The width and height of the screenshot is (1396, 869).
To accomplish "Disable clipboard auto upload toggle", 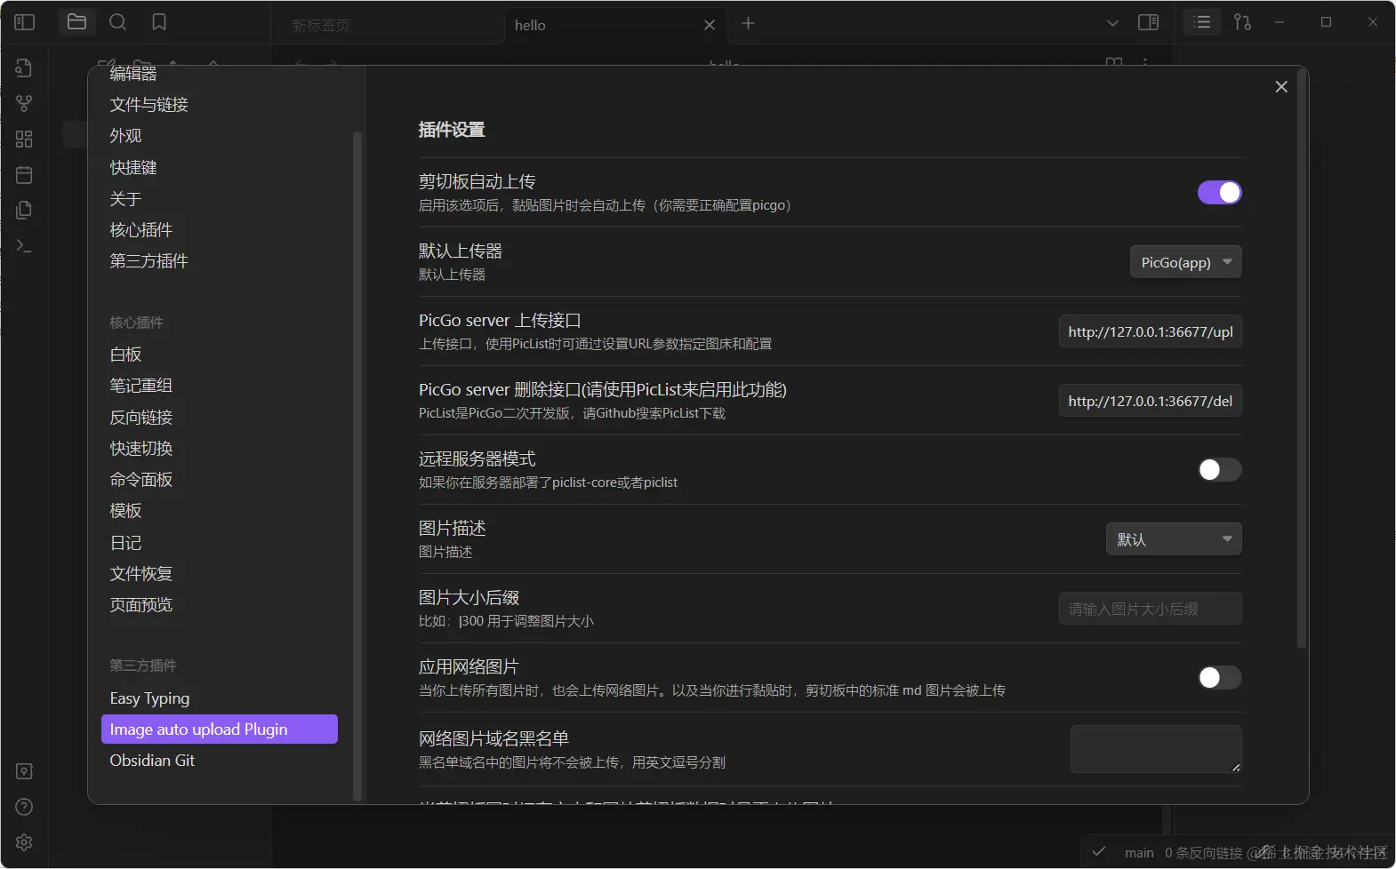I will point(1219,192).
